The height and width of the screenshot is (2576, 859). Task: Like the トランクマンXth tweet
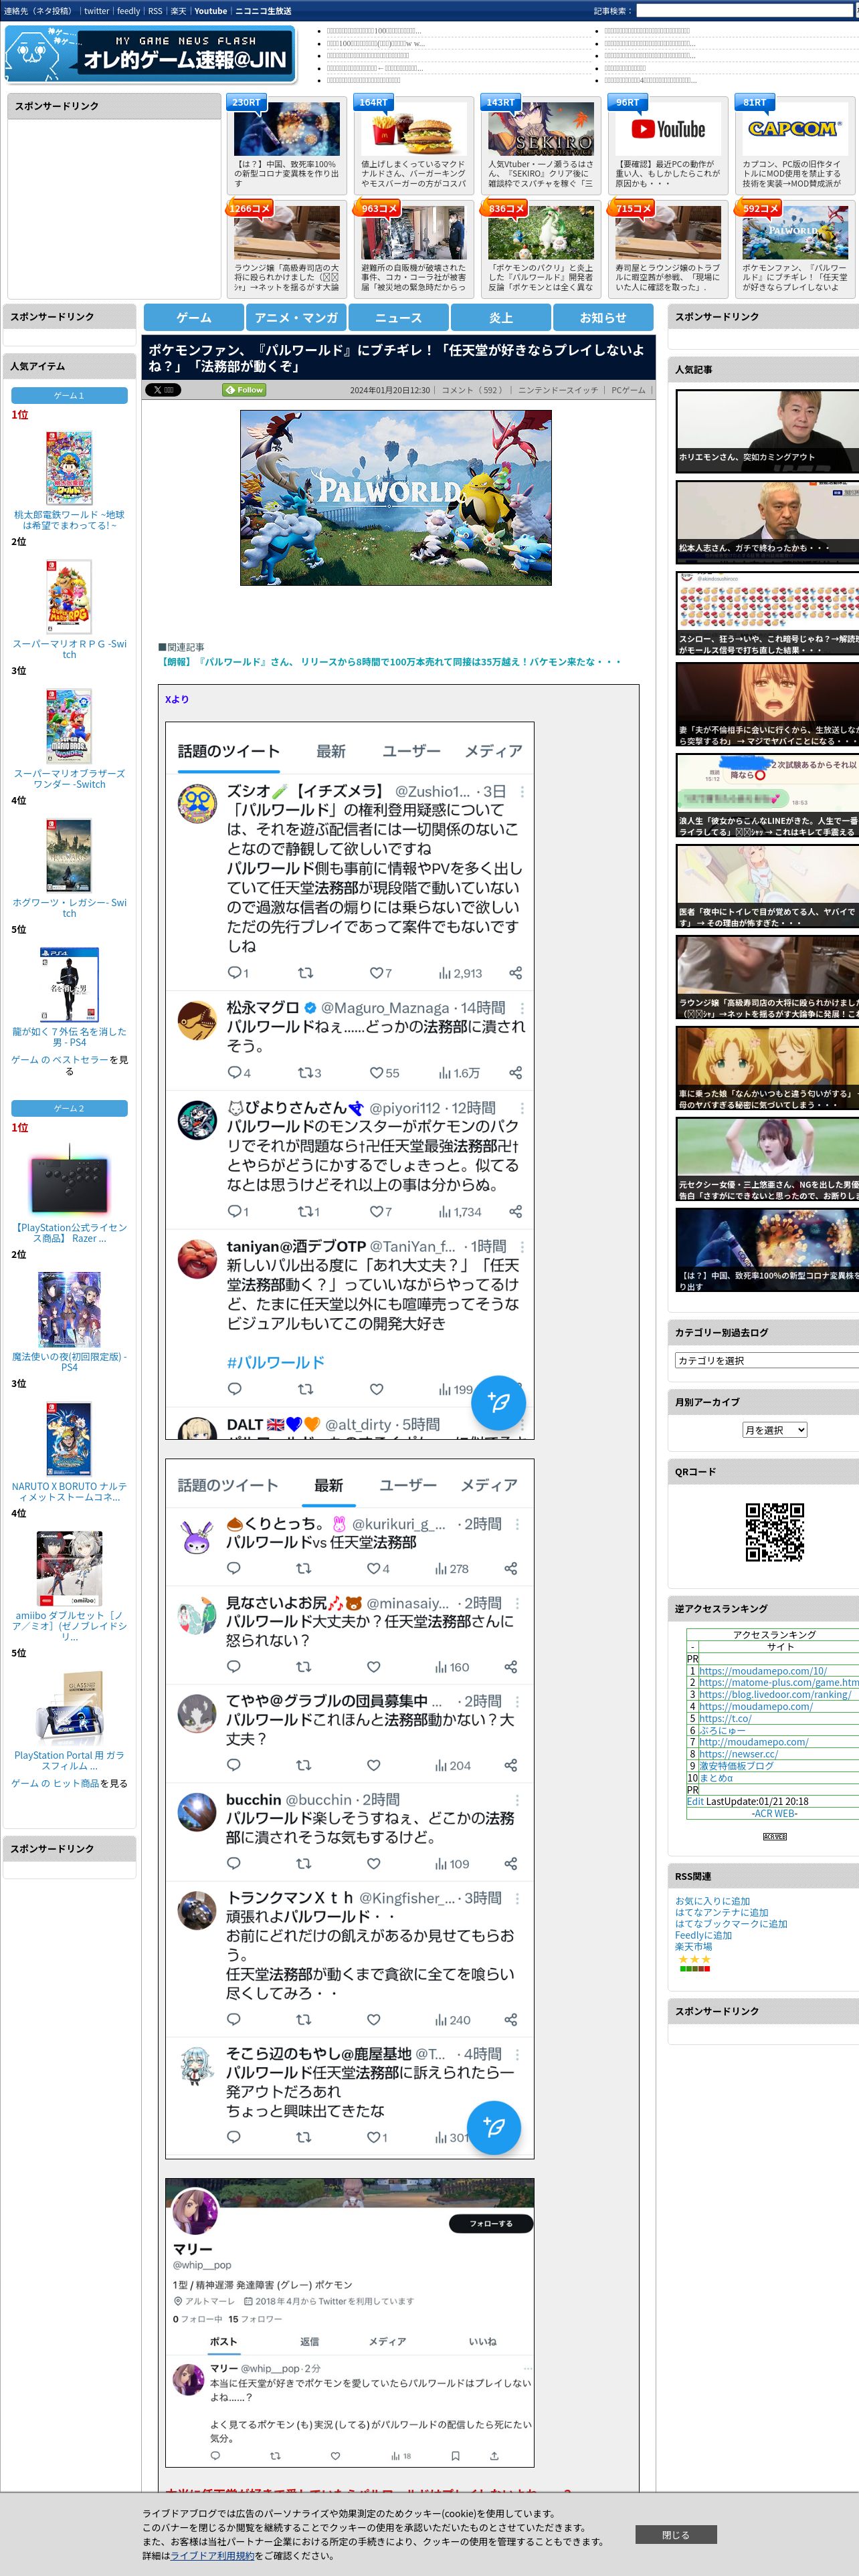pyautogui.click(x=373, y=2019)
